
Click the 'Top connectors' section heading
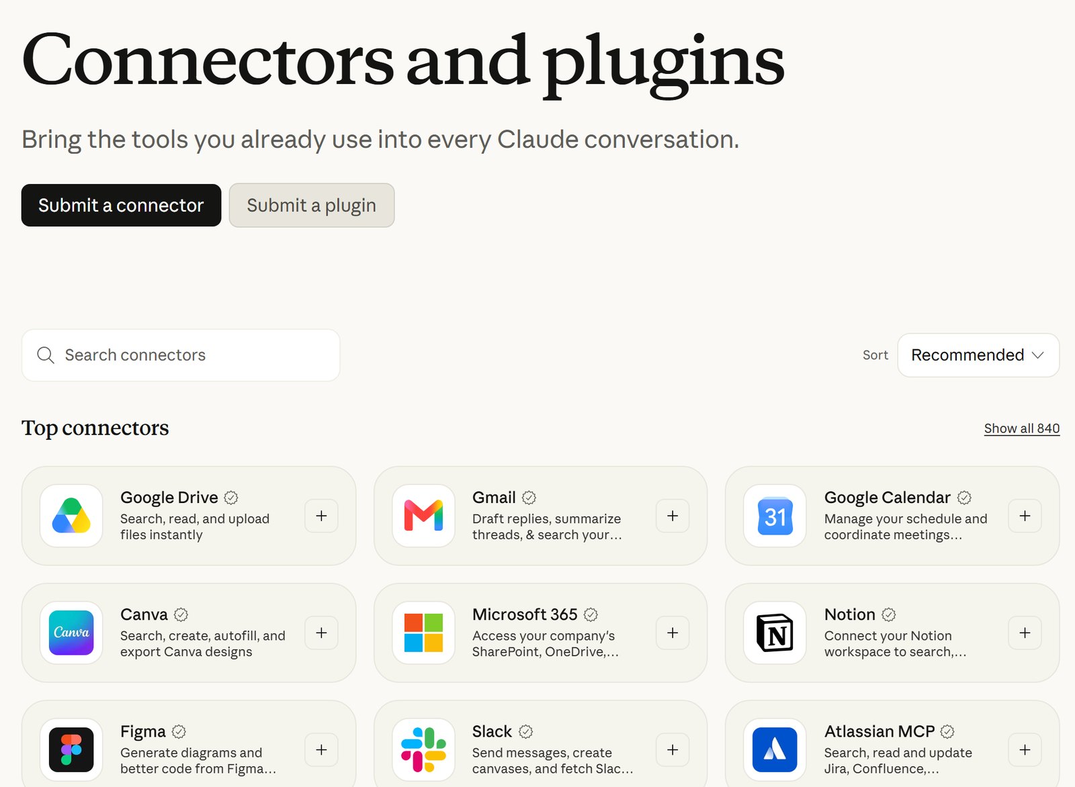coord(95,428)
